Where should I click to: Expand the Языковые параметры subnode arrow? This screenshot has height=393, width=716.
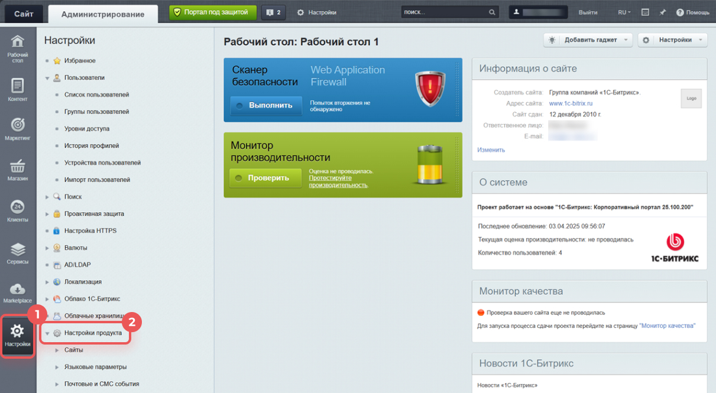(57, 367)
